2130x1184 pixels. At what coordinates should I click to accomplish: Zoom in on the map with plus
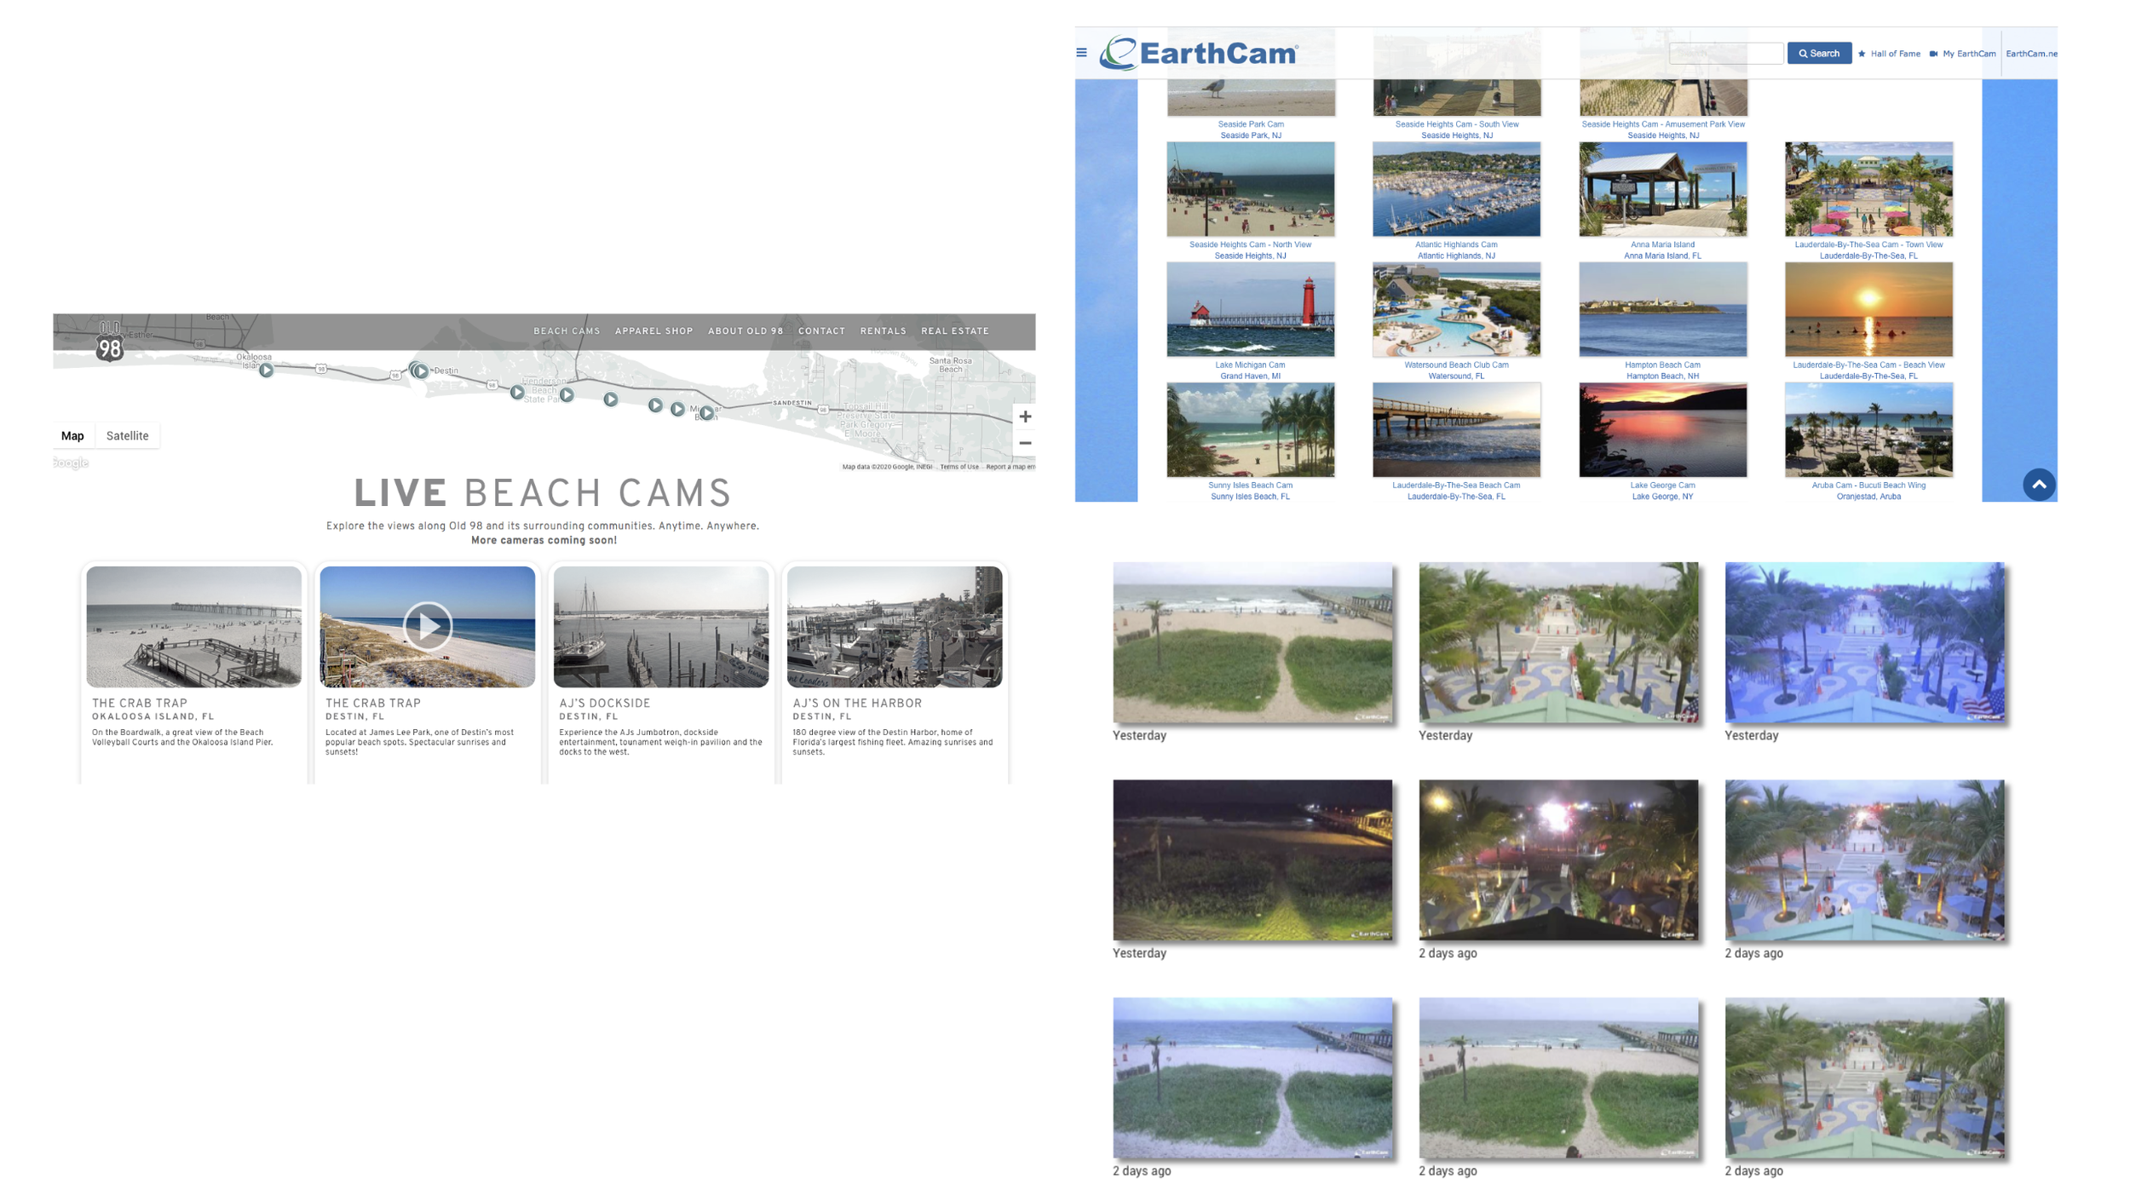[1025, 417]
